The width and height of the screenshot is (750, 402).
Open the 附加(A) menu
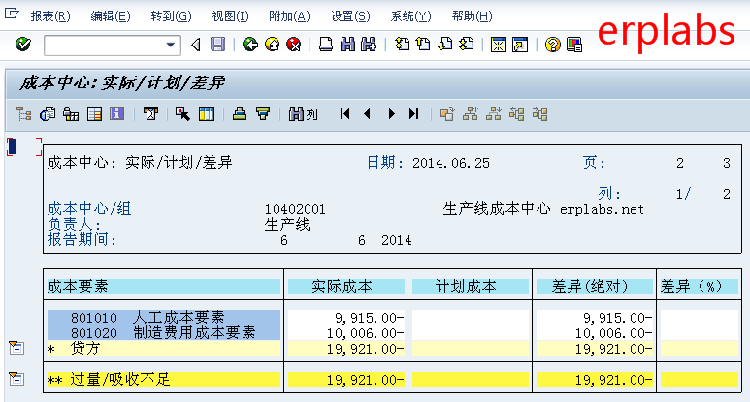289,16
